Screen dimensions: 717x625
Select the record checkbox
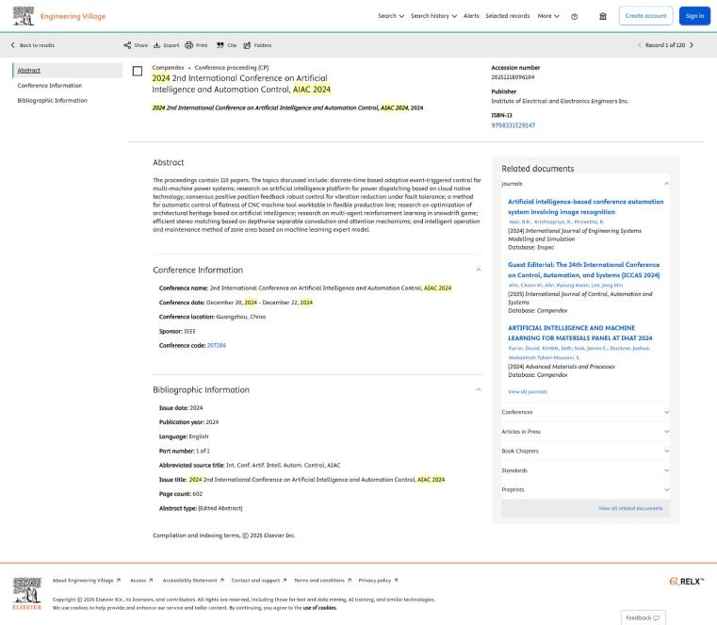pyautogui.click(x=138, y=71)
